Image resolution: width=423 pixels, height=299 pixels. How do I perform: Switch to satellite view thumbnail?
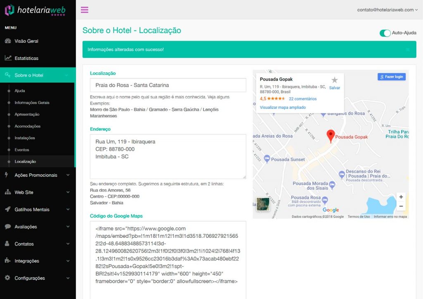click(x=263, y=204)
